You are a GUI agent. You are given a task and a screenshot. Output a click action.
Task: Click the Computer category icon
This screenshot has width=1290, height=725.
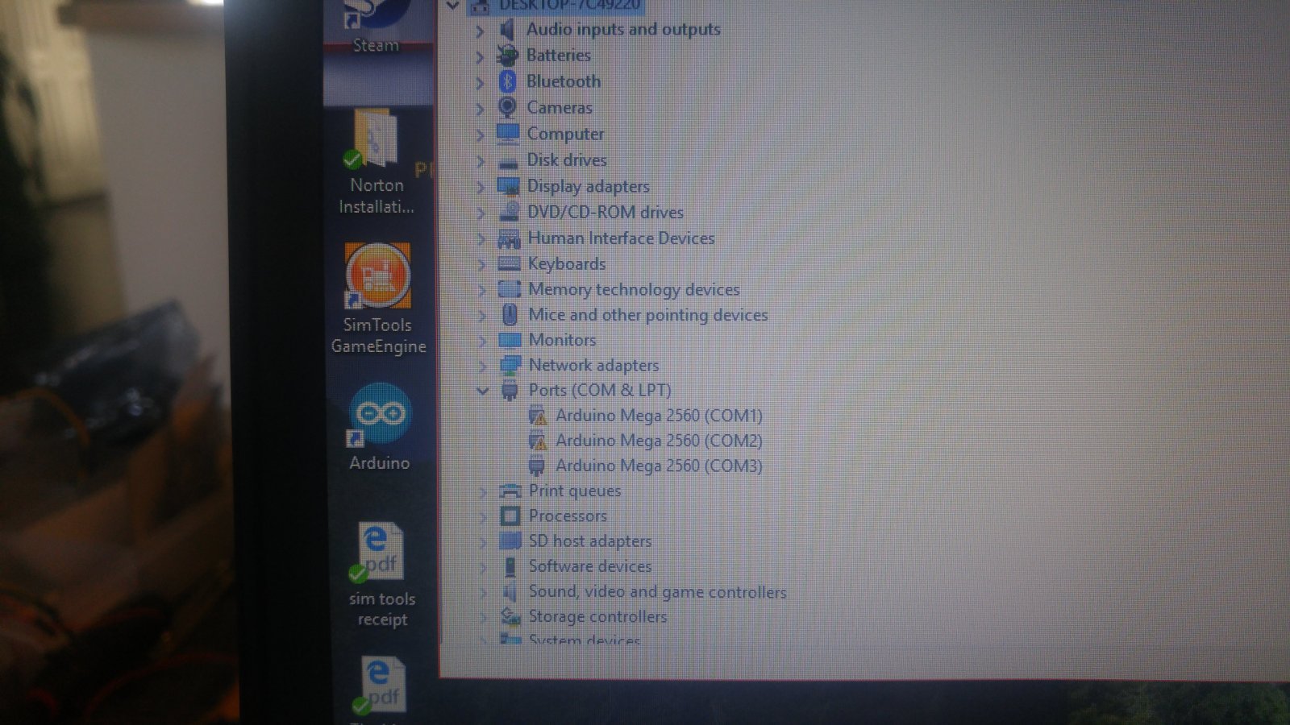coord(508,134)
